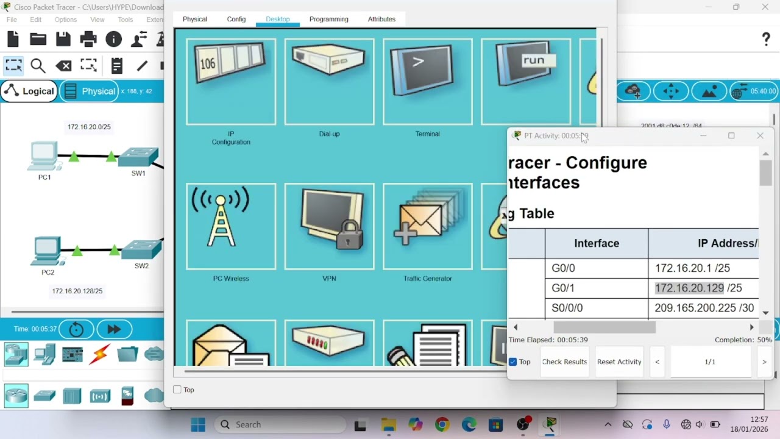
Task: Open the VPN desktop app
Action: tap(329, 226)
